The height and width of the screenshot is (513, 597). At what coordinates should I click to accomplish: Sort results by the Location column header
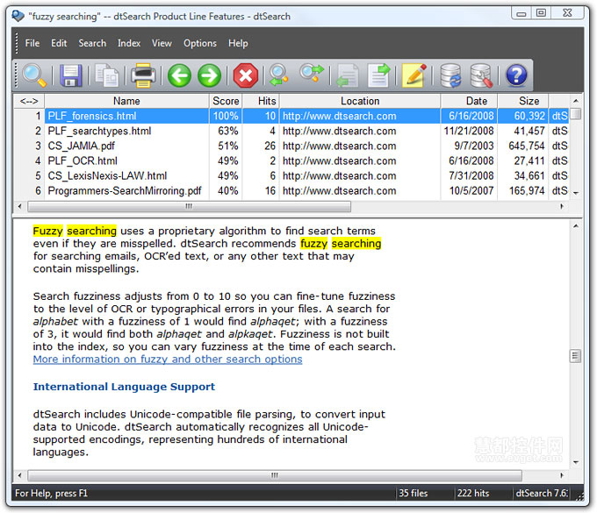(360, 101)
